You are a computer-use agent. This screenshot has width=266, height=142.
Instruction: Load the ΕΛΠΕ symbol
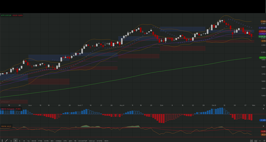[x=46, y=141]
